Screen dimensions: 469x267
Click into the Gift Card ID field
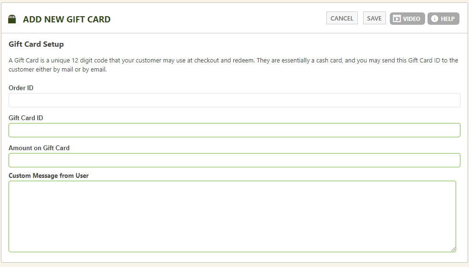click(234, 130)
